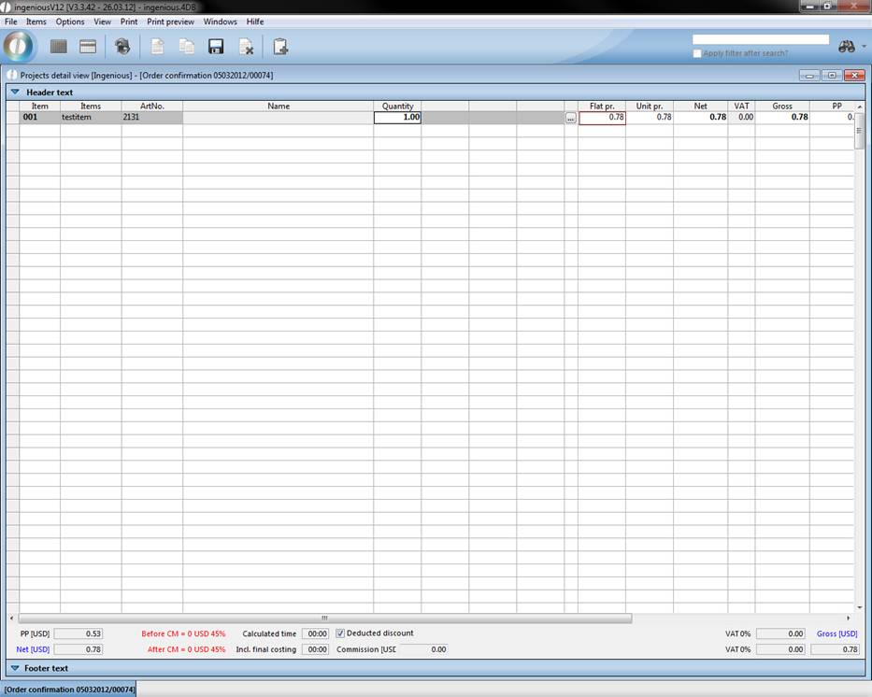Enable Apply filter after search checkbox
872x697 pixels.
pos(697,53)
